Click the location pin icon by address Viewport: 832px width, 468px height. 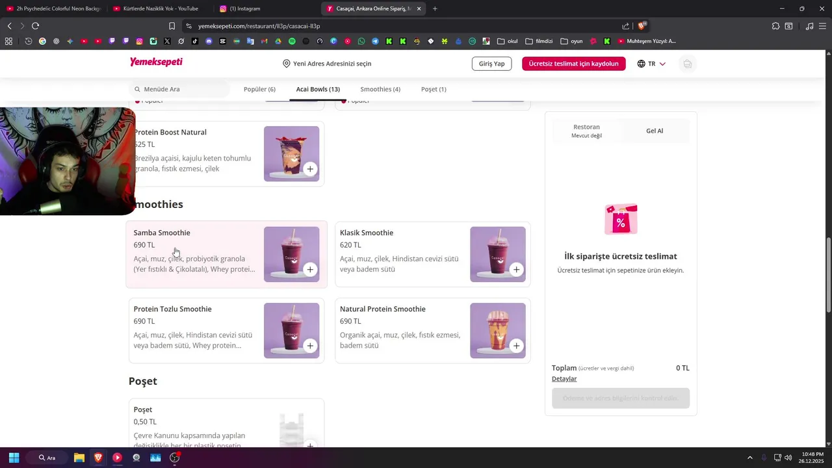tap(286, 64)
